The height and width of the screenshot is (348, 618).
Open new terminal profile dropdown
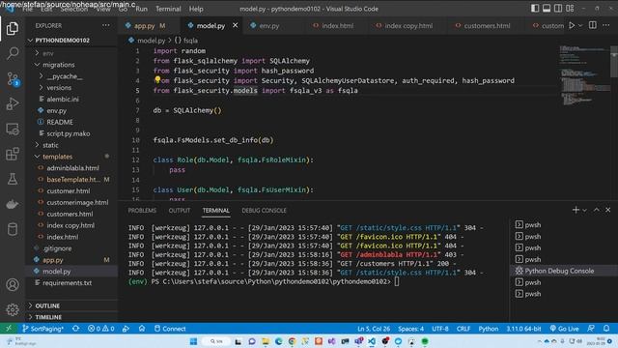(x=584, y=211)
